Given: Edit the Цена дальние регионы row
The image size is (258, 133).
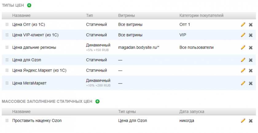Looking at the screenshot, I should point(243,47).
